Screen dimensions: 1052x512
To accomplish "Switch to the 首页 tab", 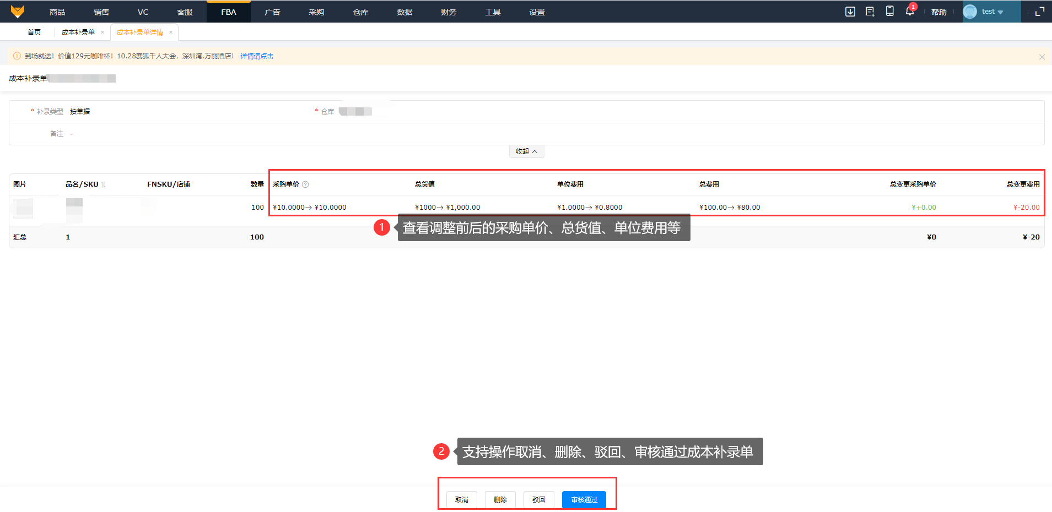I will [x=34, y=32].
